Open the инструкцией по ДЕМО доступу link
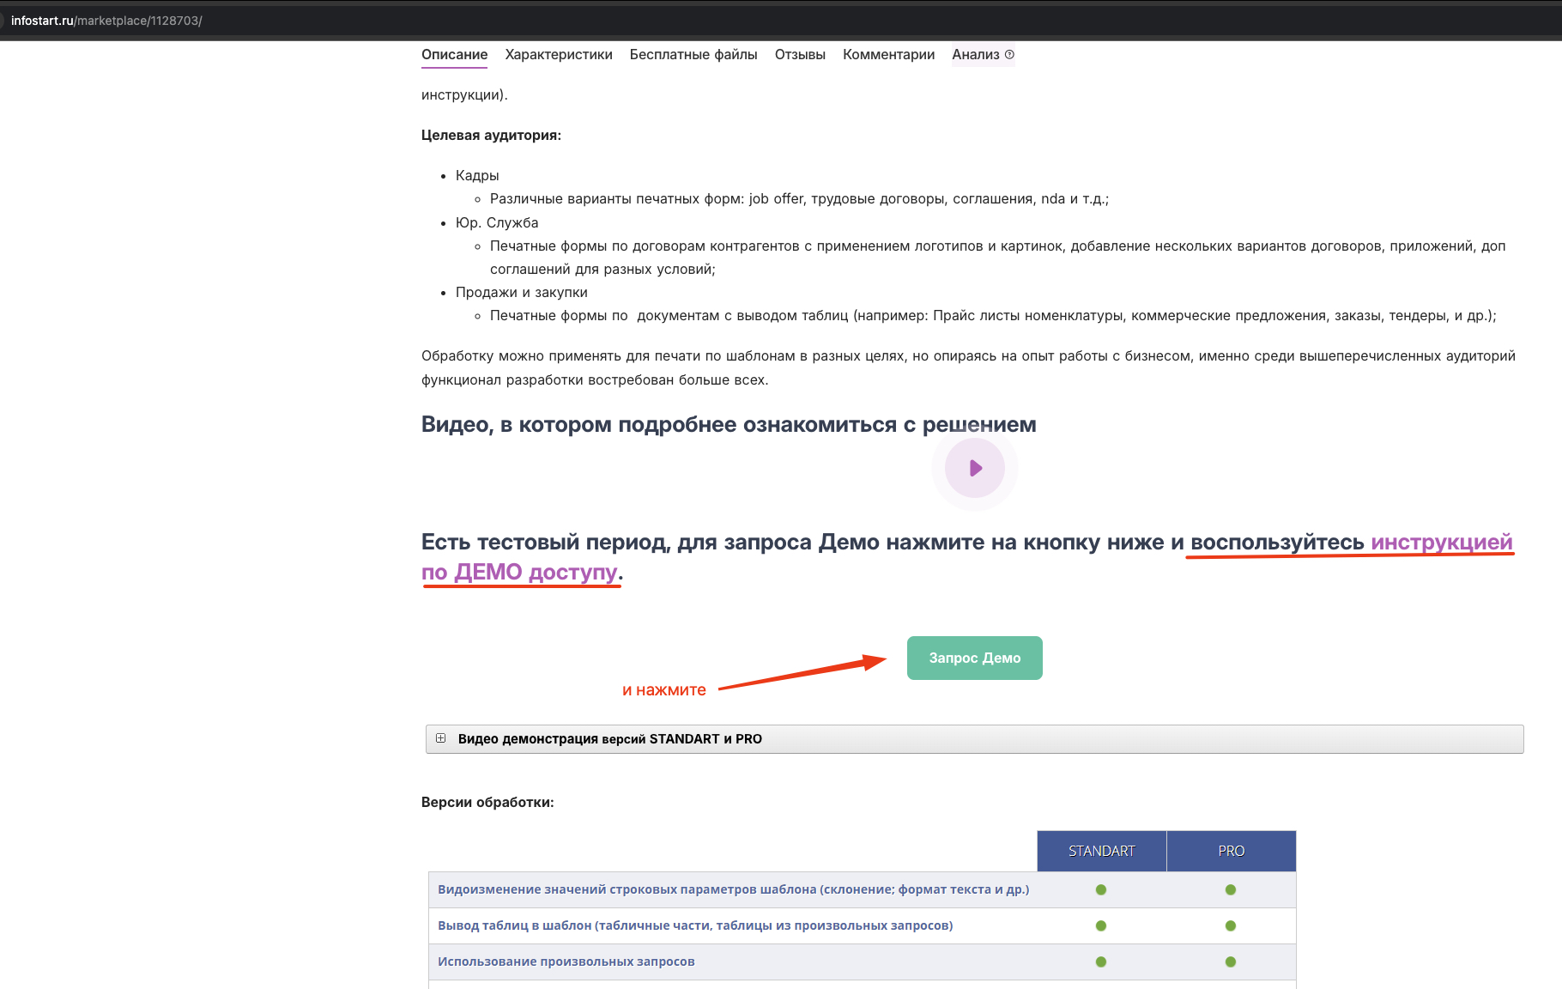 tap(1442, 542)
